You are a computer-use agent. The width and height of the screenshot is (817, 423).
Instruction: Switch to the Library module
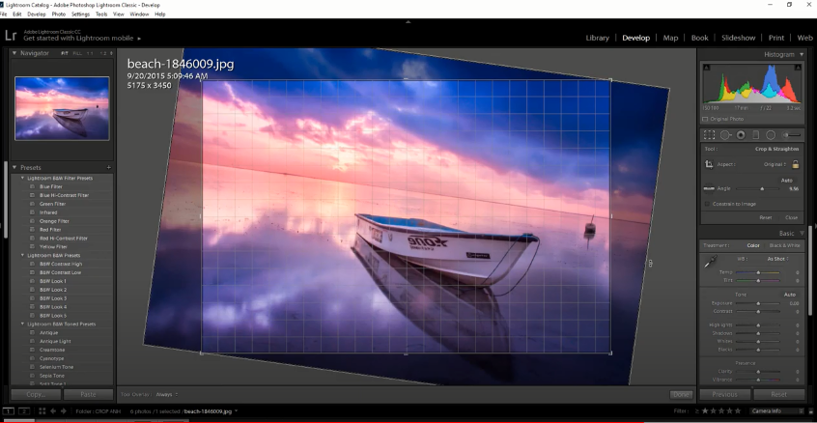(597, 38)
